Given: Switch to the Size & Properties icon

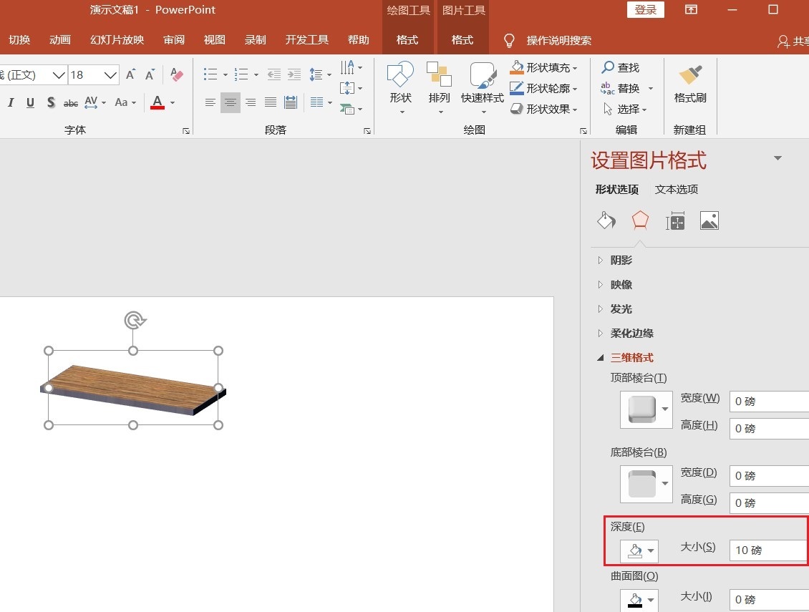Looking at the screenshot, I should coord(675,221).
